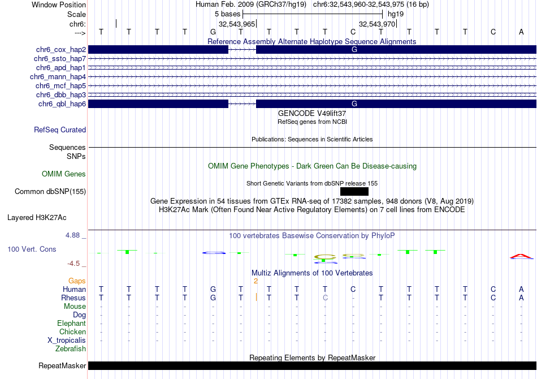Click Publications: Sequences in Scientific Articles title
This screenshot has width=537, height=379.
click(x=312, y=139)
